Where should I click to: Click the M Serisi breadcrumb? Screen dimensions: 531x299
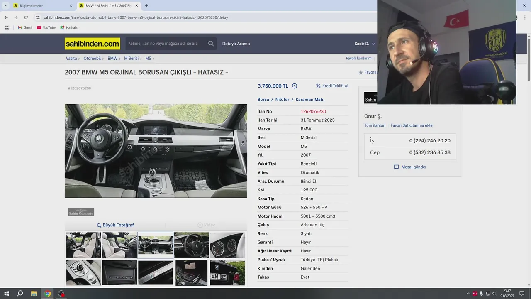[132, 59]
